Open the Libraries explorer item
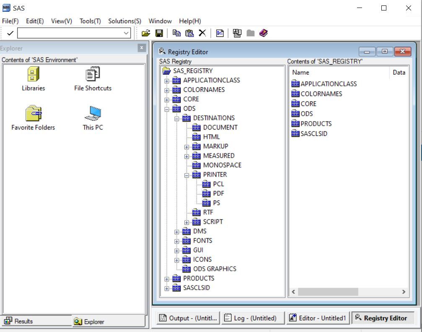The image size is (422, 332). tap(33, 77)
